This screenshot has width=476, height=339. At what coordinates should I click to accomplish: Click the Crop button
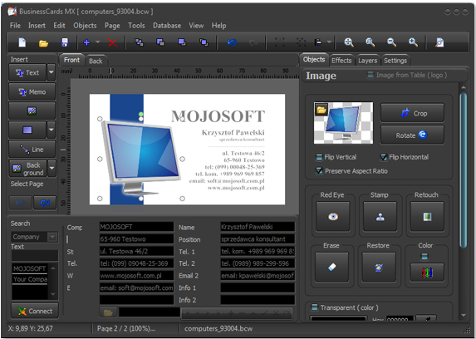(x=412, y=113)
